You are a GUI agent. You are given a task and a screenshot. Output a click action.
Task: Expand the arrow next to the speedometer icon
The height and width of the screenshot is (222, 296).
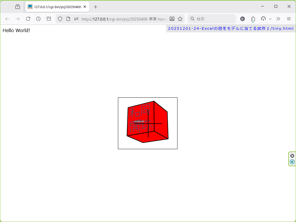tap(270, 19)
